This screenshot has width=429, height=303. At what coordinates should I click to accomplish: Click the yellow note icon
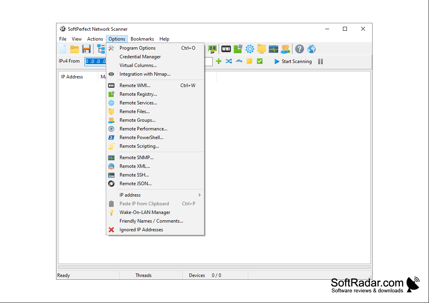[x=249, y=61]
